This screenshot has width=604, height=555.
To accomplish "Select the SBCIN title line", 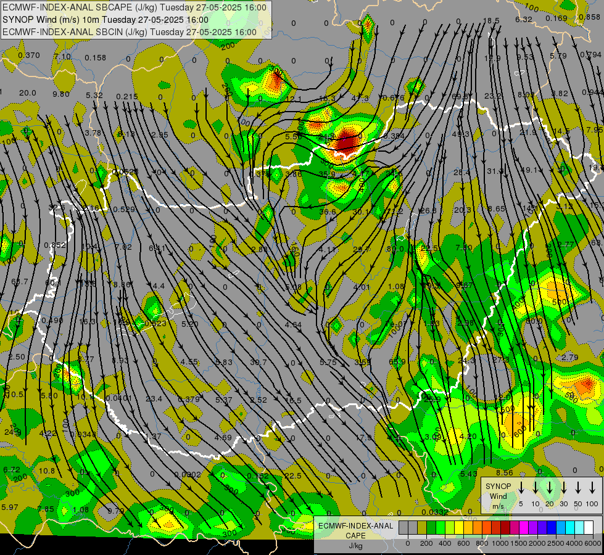I will [x=130, y=32].
